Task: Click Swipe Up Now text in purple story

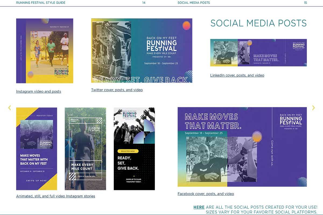Action: click(x=37, y=181)
